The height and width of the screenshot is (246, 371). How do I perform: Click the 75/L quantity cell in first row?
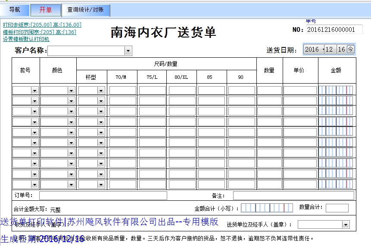(153, 90)
